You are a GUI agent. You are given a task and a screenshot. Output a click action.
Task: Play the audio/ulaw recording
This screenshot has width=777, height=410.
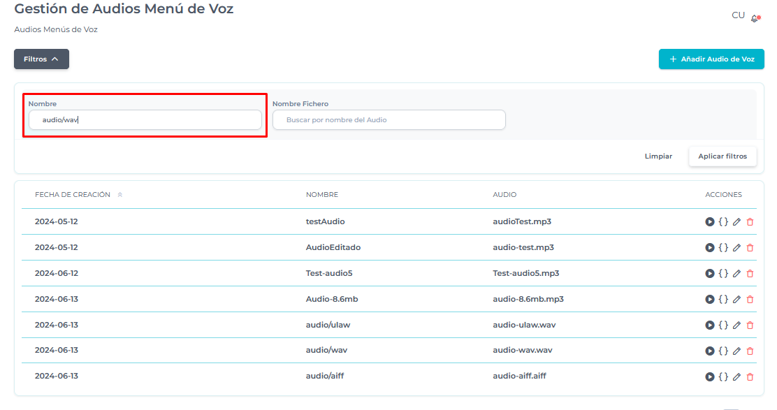[x=709, y=325]
